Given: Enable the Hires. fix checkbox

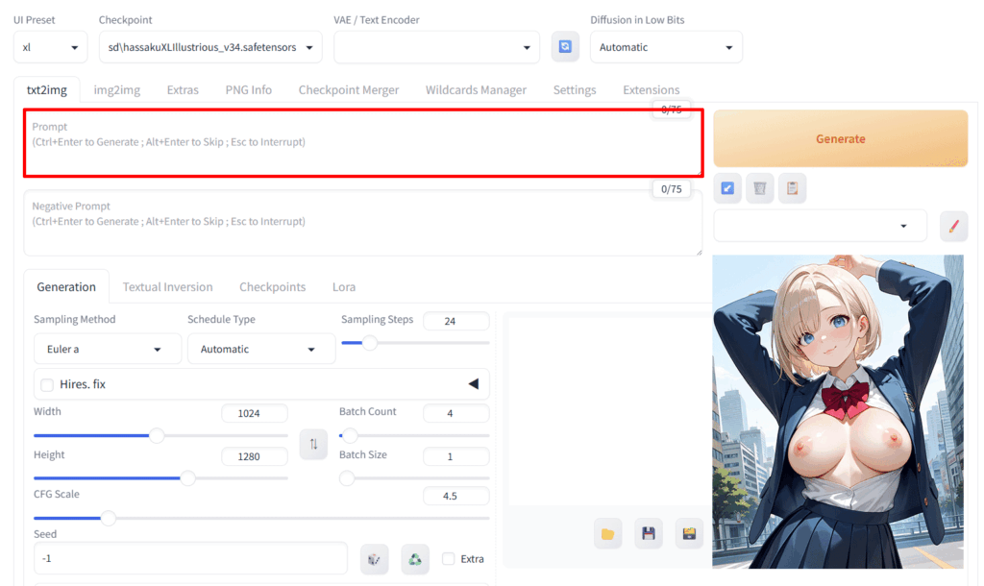Looking at the screenshot, I should click(47, 384).
